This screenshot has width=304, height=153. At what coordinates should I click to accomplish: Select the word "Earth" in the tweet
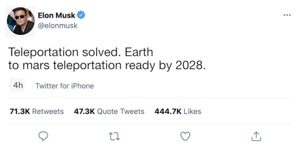(139, 52)
